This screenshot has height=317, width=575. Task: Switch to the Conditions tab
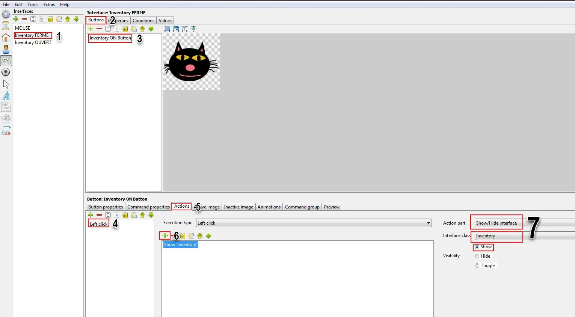pos(143,21)
